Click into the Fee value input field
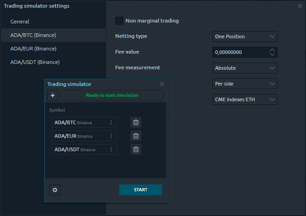This screenshot has height=216, width=306. (240, 52)
